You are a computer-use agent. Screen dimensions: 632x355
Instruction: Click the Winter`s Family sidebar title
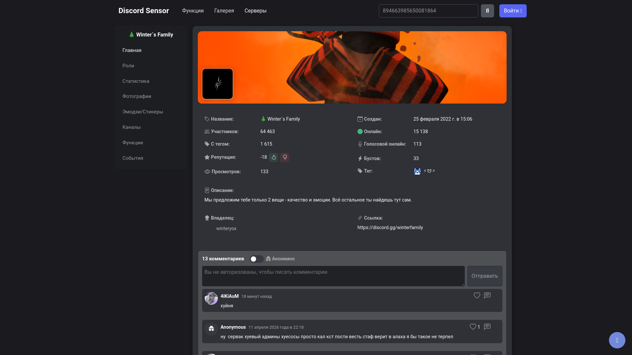(151, 35)
